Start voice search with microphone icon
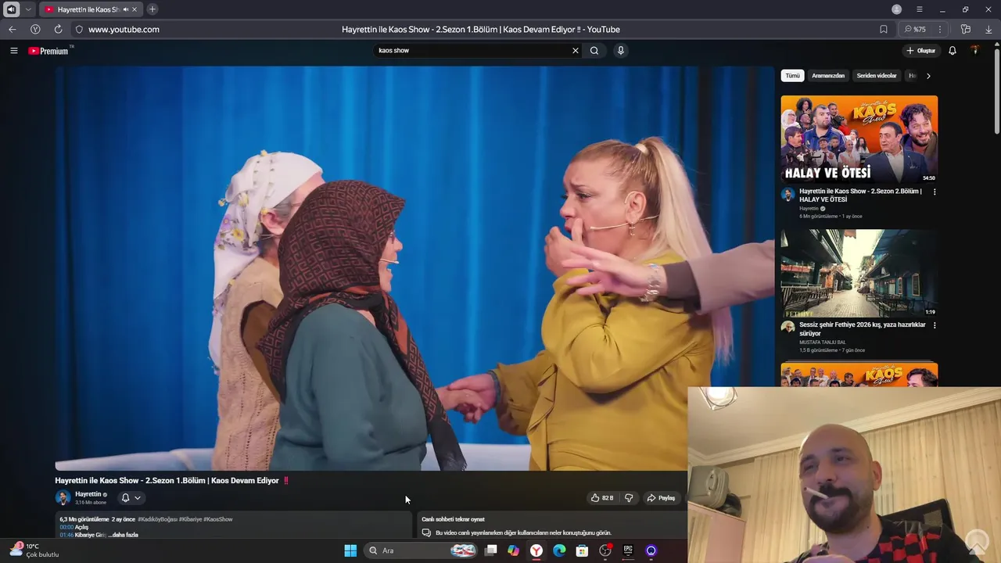The width and height of the screenshot is (1001, 563). pos(621,51)
